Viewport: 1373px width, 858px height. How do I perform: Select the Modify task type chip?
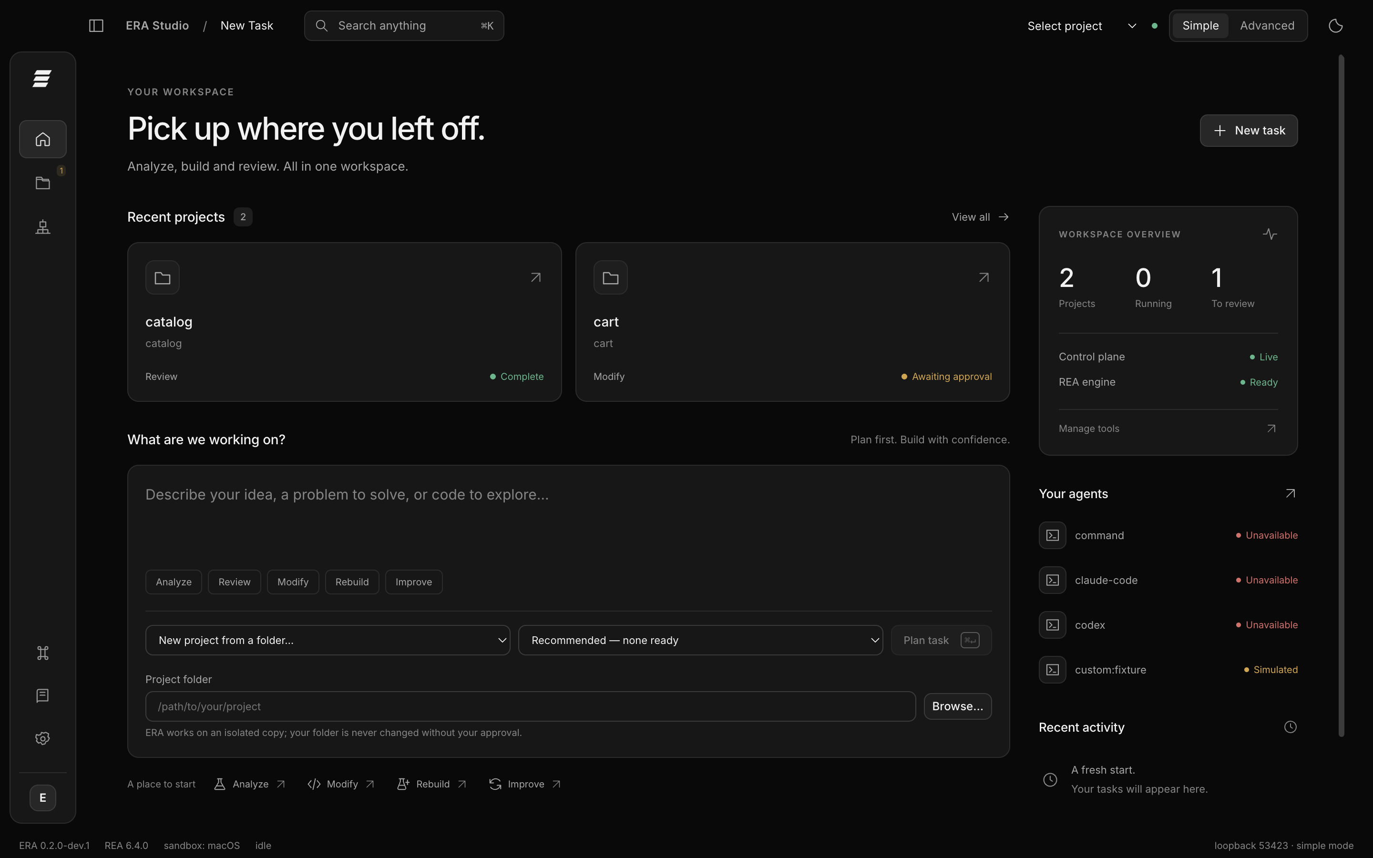pos(293,582)
